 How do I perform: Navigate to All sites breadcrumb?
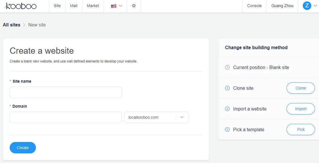12,25
